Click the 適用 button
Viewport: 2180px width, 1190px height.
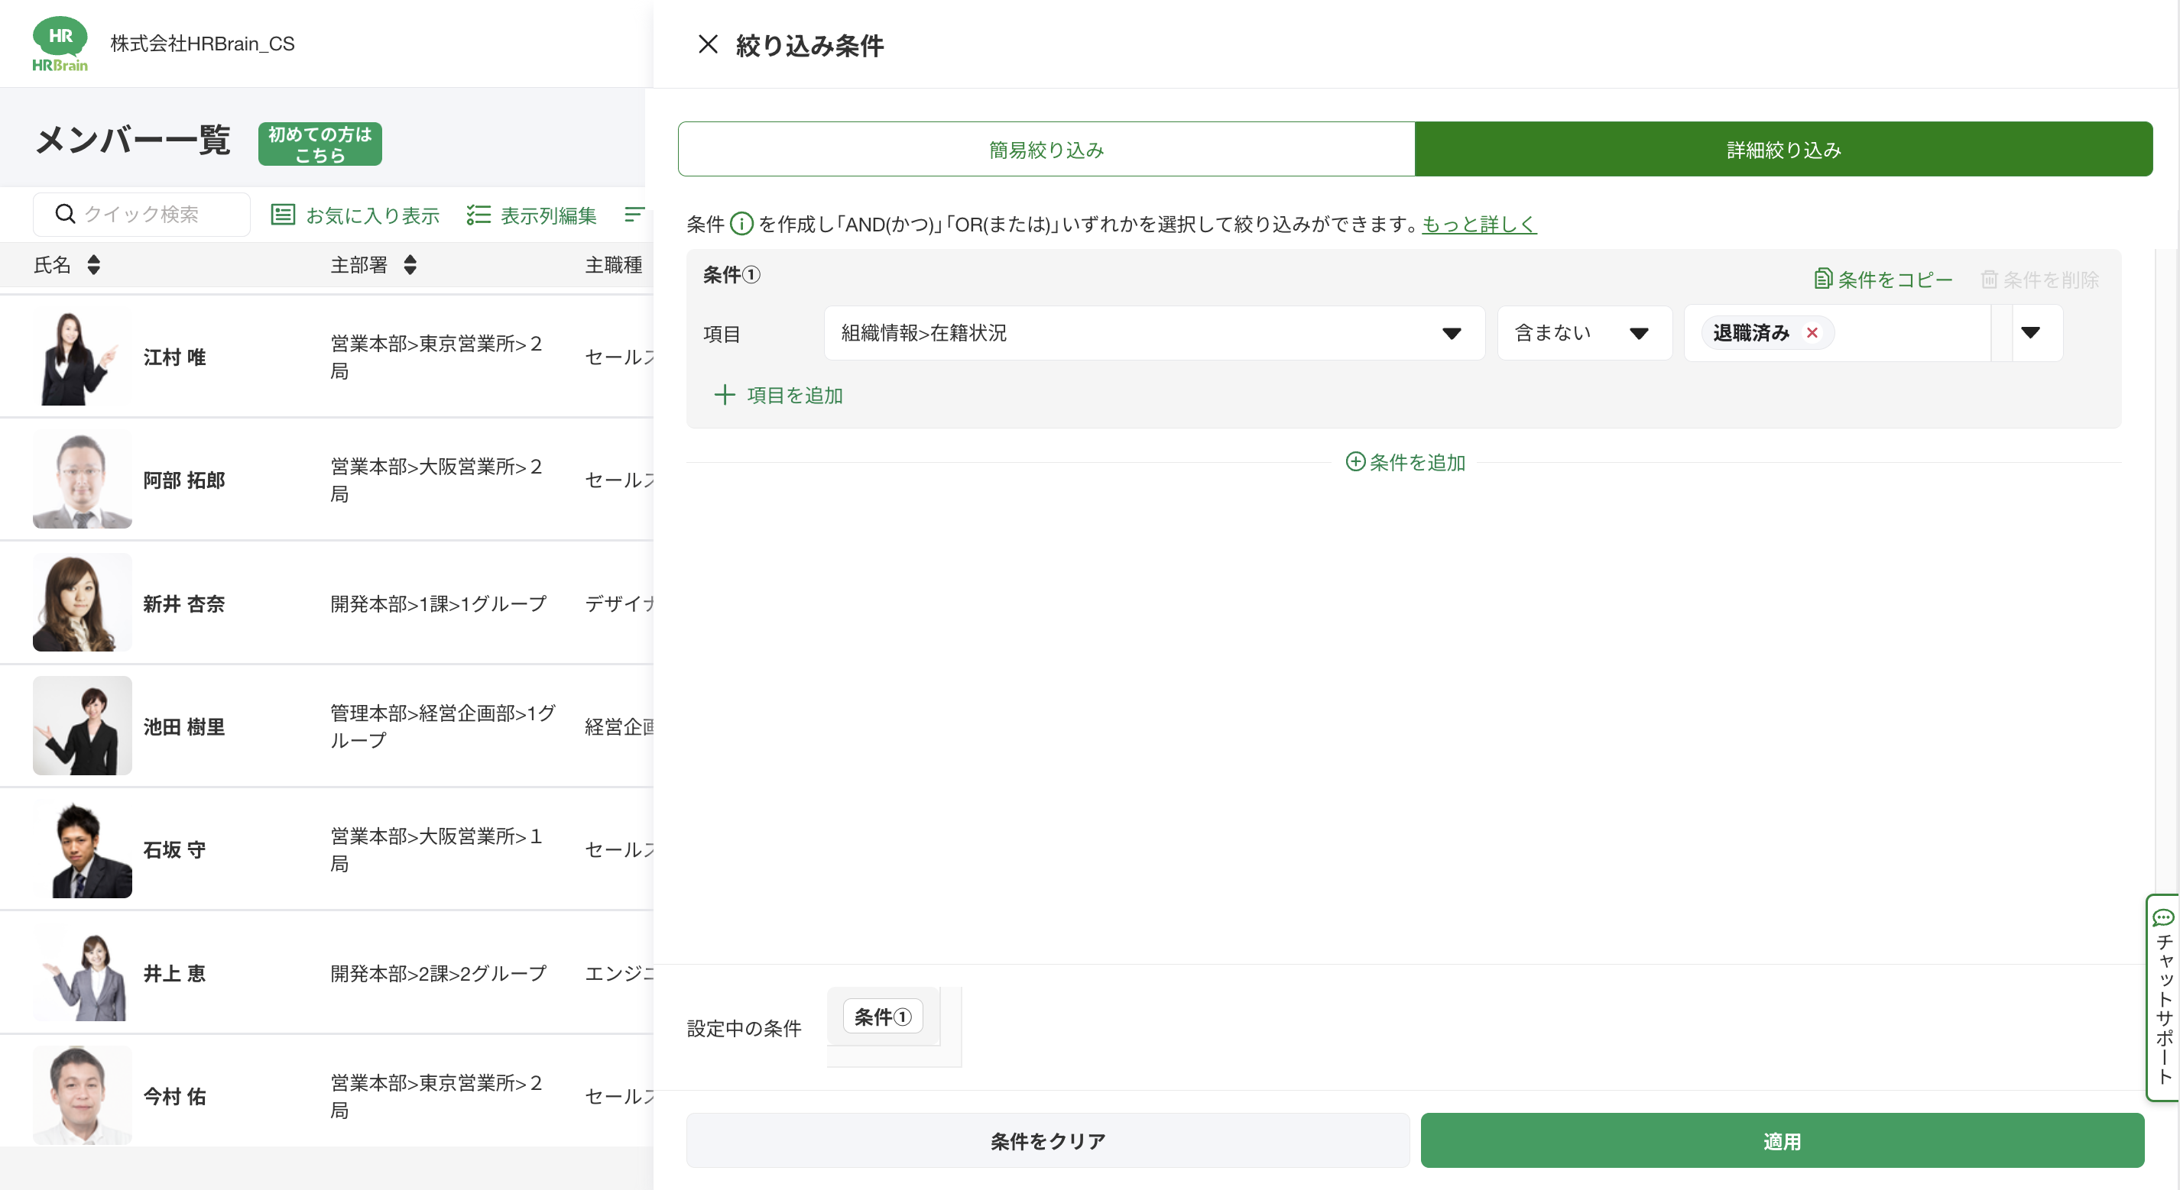pyautogui.click(x=1783, y=1141)
